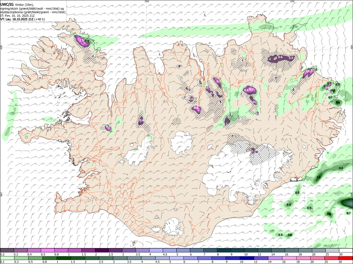Image resolution: width=353 pixels, height=264 pixels.
Task: Click the rose pink 20 rain legend swatch
Action: coord(317,258)
